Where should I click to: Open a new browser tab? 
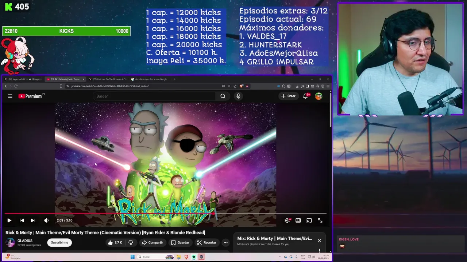tap(174, 79)
